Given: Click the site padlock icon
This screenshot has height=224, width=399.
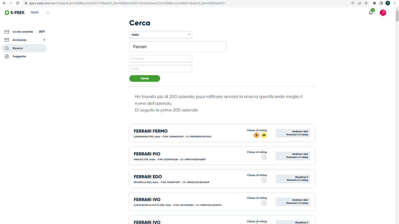Looking at the screenshot, I should (26, 3).
